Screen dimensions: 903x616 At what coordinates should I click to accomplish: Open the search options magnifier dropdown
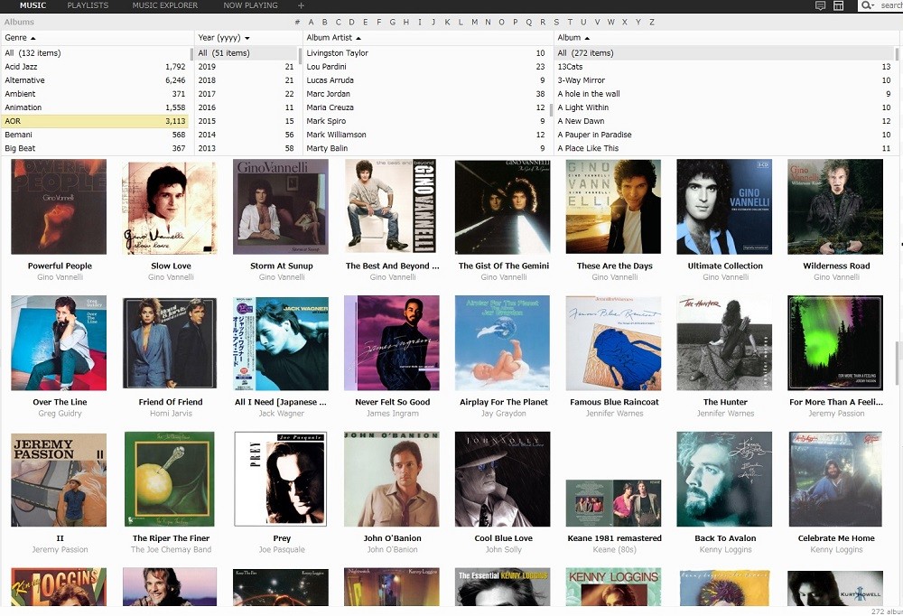pos(867,5)
